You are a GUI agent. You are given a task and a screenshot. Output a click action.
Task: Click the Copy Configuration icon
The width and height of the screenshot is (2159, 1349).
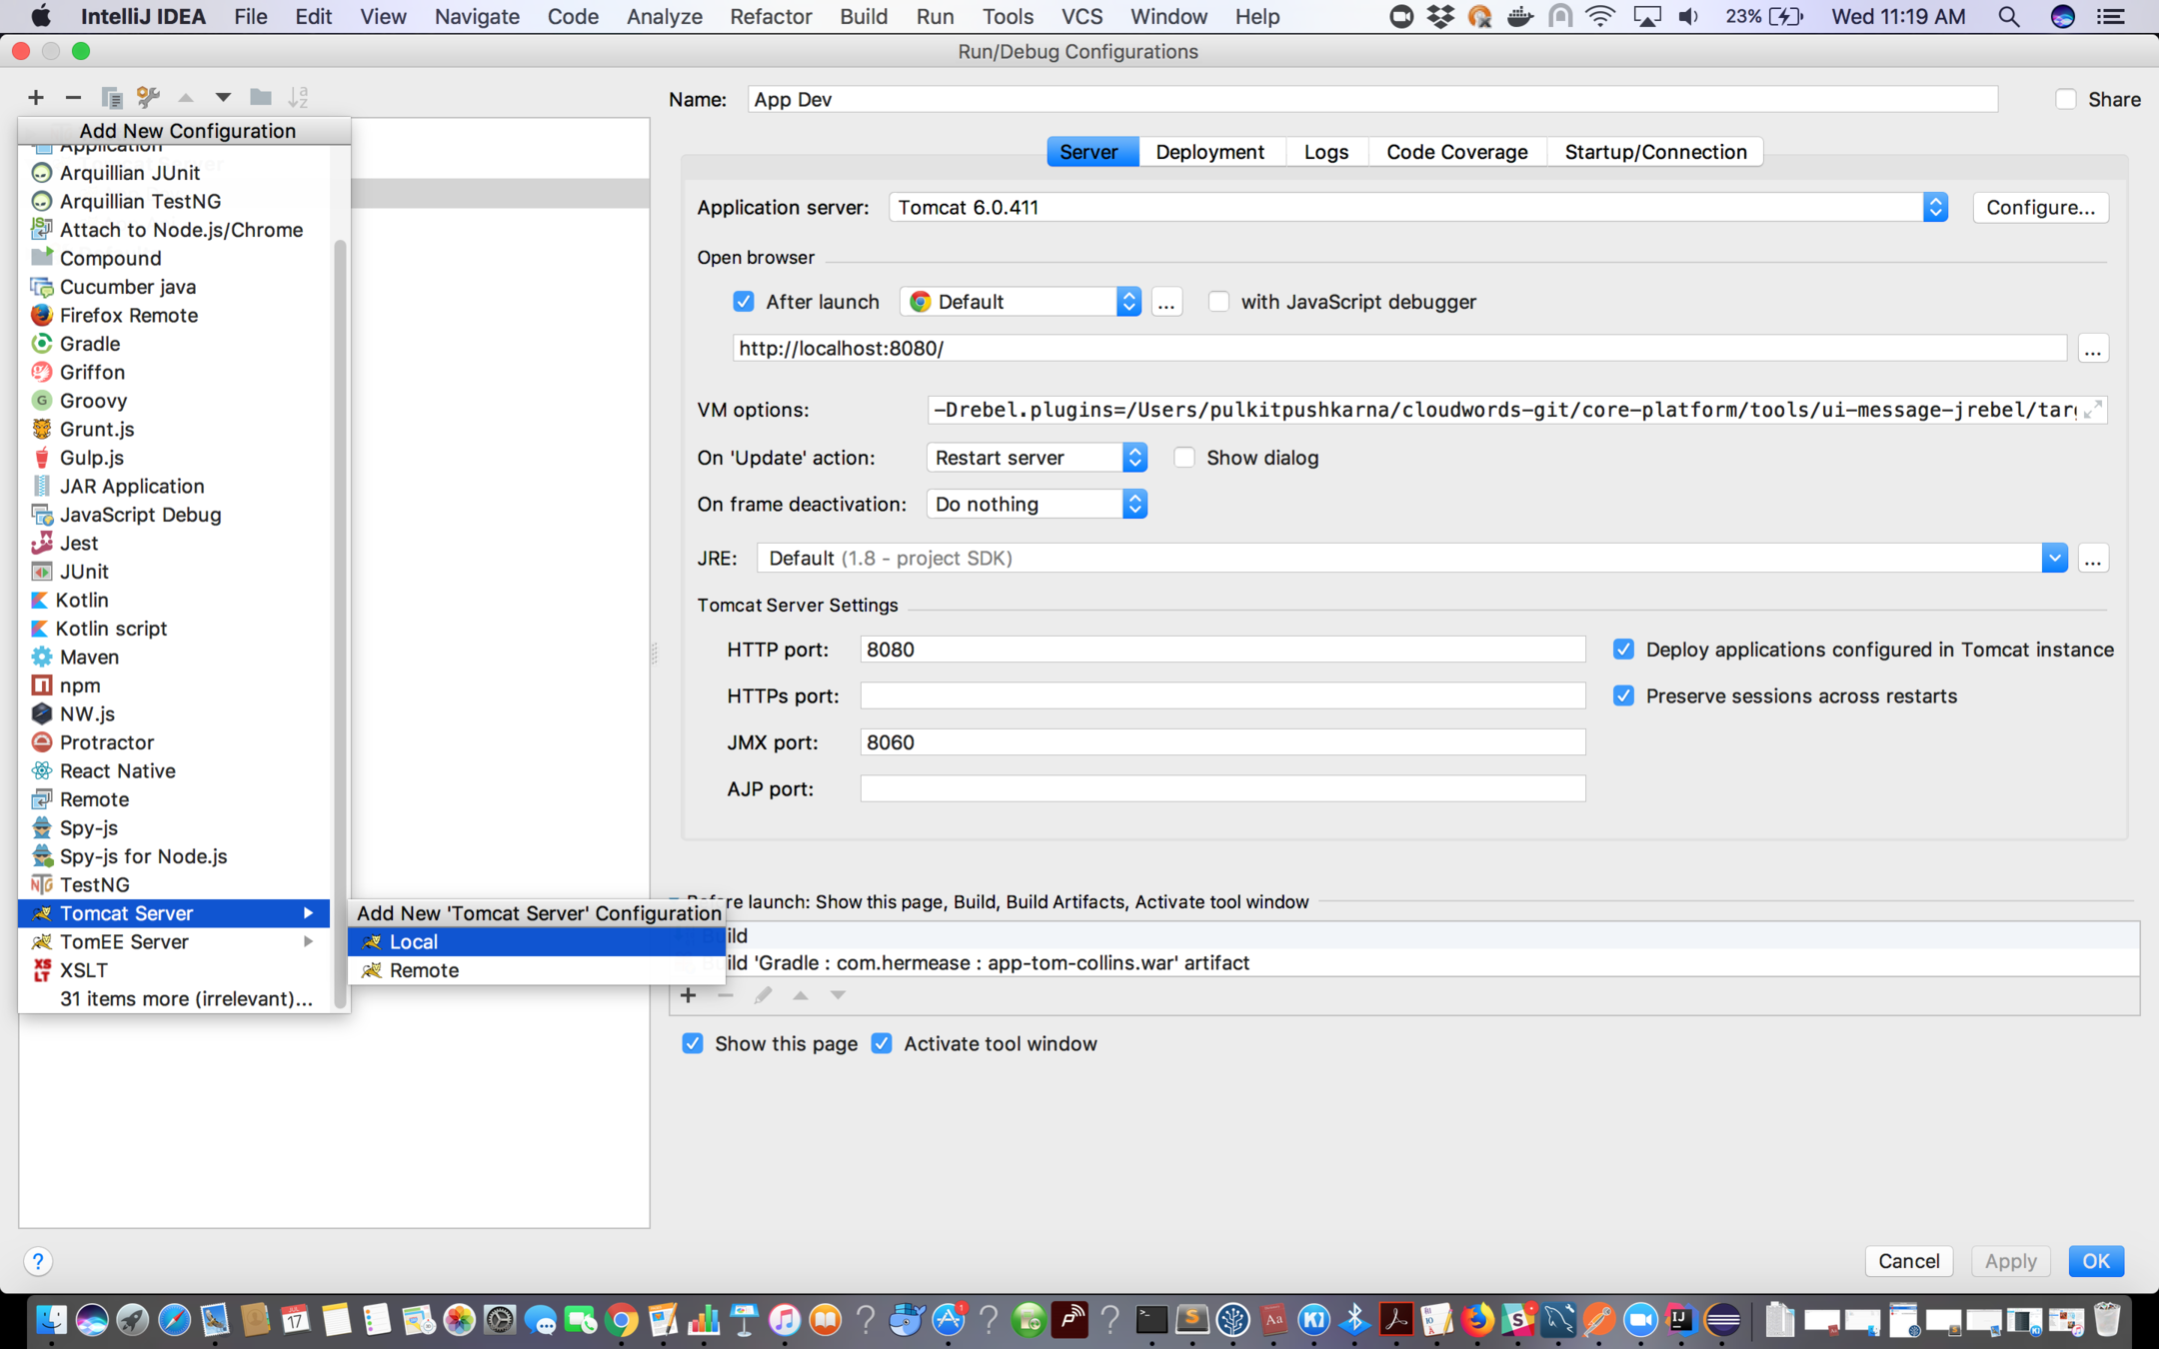111,97
